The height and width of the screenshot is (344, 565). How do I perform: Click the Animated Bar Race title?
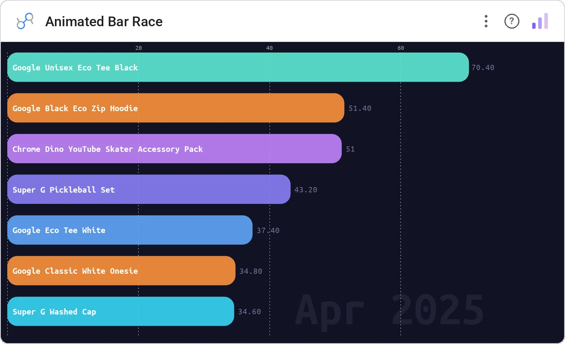coord(104,21)
